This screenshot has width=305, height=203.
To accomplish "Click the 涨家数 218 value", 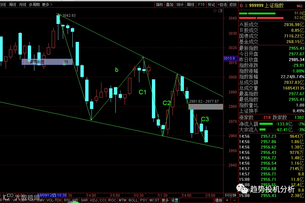I will (x=267, y=117).
